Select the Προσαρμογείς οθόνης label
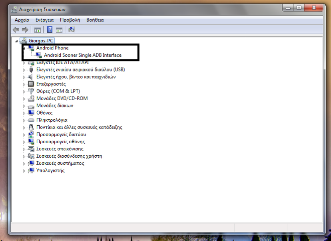The image size is (331, 241). 61,142
